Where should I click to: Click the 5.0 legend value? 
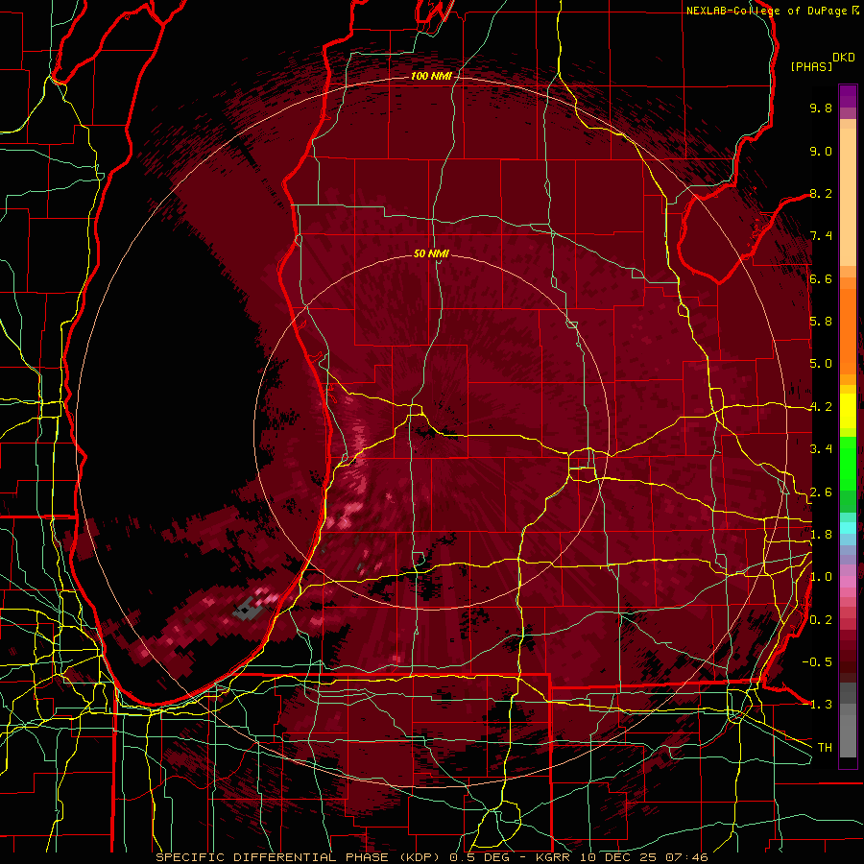pos(821,364)
